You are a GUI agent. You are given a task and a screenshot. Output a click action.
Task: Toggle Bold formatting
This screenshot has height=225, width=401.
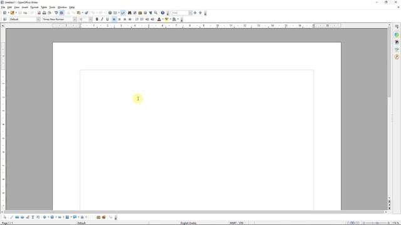coord(97,19)
